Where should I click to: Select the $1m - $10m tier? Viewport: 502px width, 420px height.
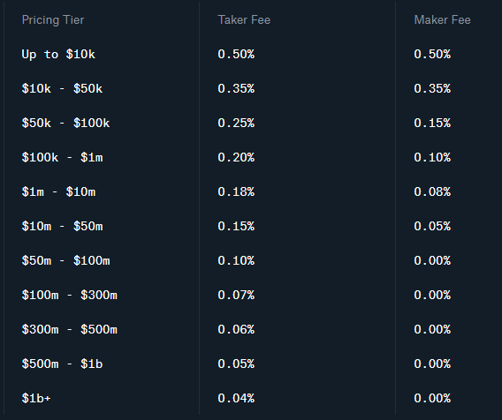[58, 191]
